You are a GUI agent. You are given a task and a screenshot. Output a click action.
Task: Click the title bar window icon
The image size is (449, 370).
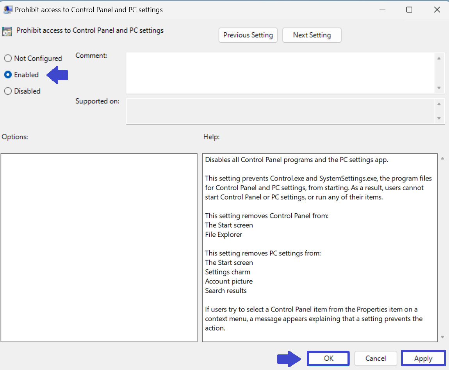point(8,9)
